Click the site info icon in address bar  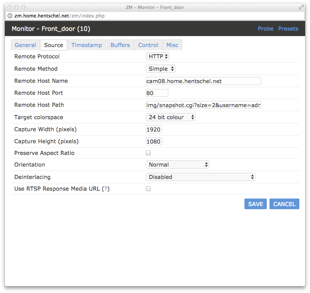tap(10, 16)
